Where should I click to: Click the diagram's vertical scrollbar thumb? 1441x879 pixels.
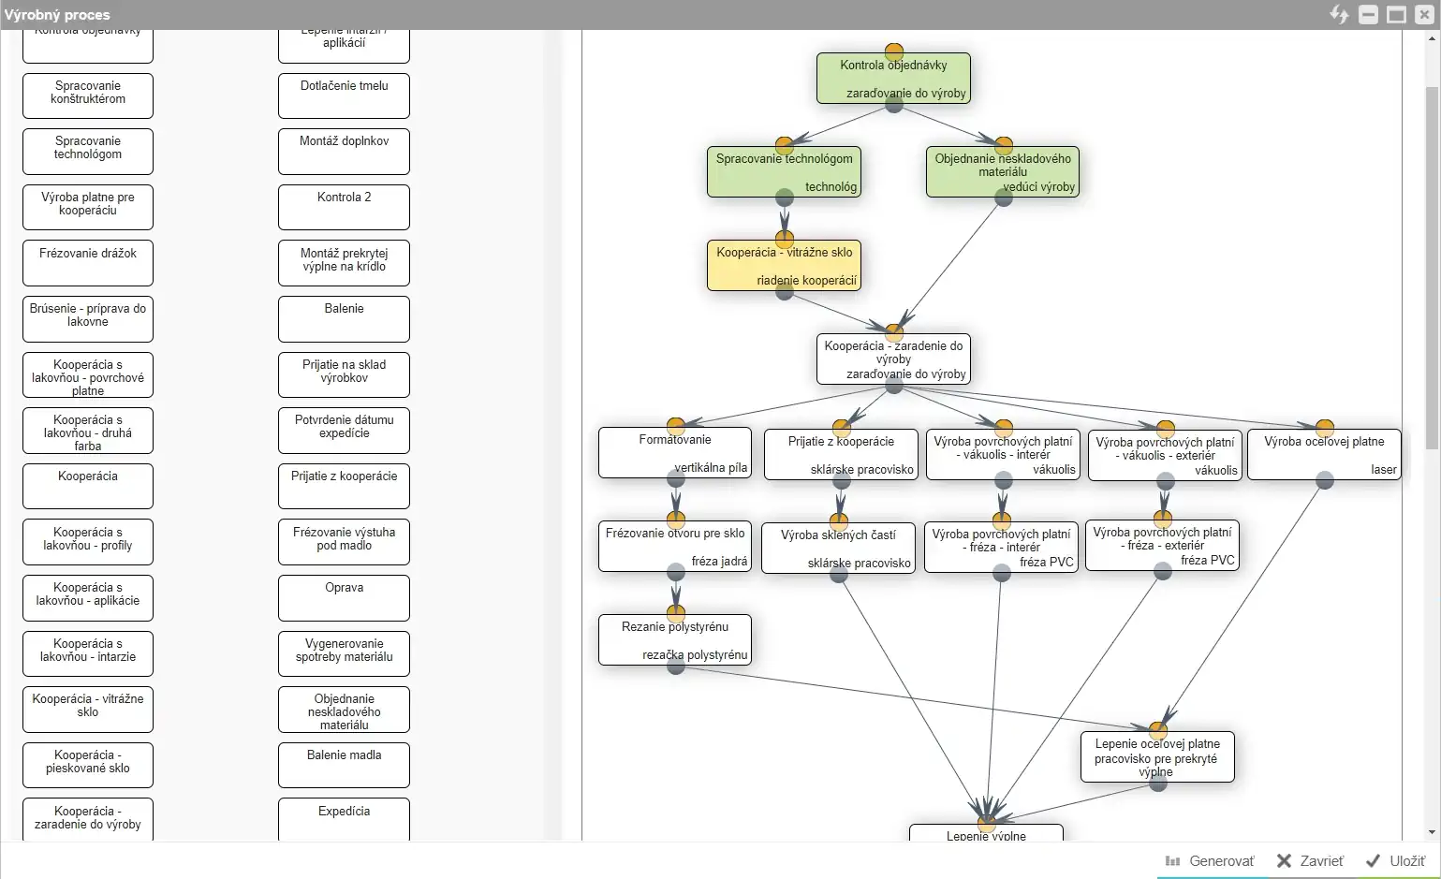coord(1432,253)
